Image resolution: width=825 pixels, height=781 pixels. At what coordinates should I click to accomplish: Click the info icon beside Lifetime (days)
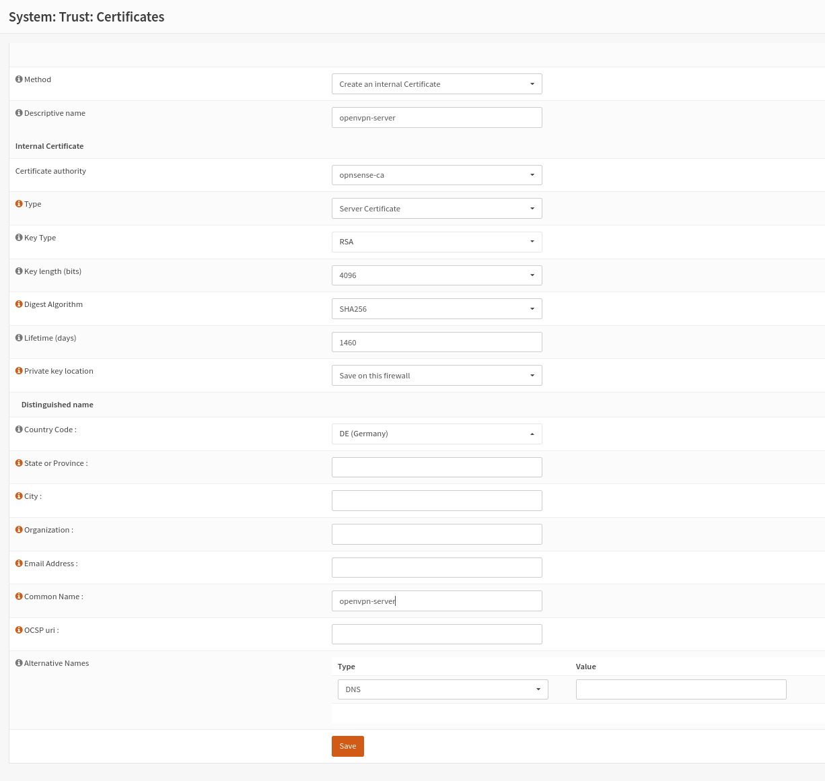(x=19, y=338)
